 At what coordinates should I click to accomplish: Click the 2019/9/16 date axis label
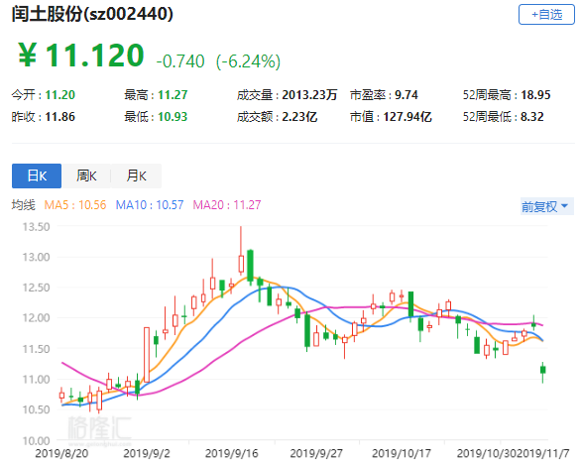pos(232,453)
